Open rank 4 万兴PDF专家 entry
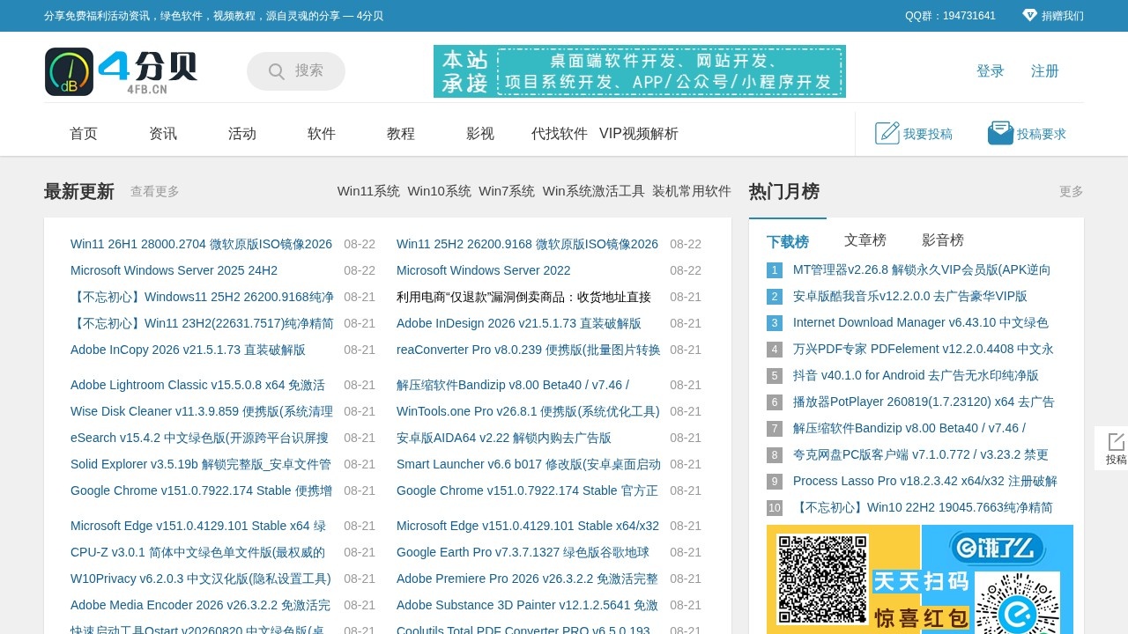The image size is (1128, 634). click(924, 349)
